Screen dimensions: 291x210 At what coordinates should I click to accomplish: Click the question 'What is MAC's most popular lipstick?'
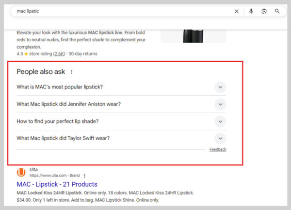pos(60,87)
